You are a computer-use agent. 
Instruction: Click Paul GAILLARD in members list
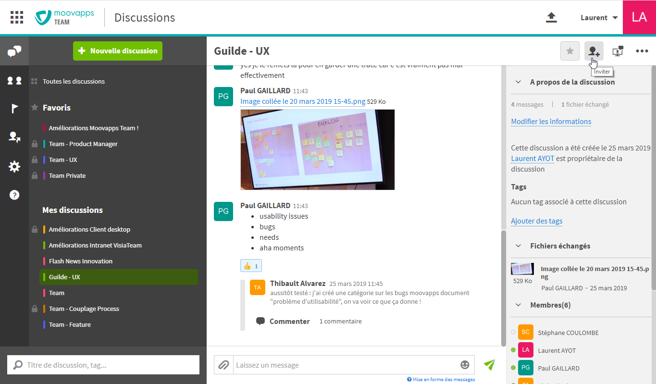point(558,368)
